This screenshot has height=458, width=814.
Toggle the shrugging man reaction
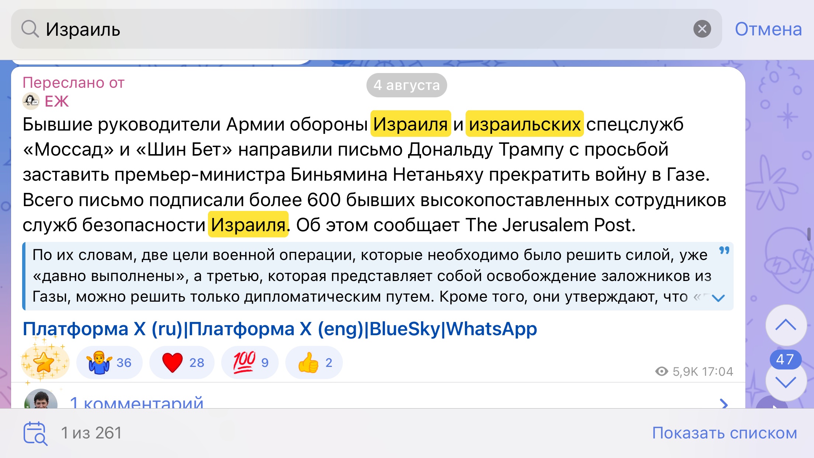click(109, 362)
